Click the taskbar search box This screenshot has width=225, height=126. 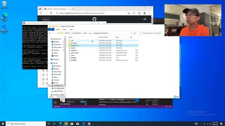click(26, 124)
